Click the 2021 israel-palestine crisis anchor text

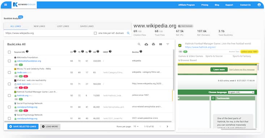[x=145, y=118]
